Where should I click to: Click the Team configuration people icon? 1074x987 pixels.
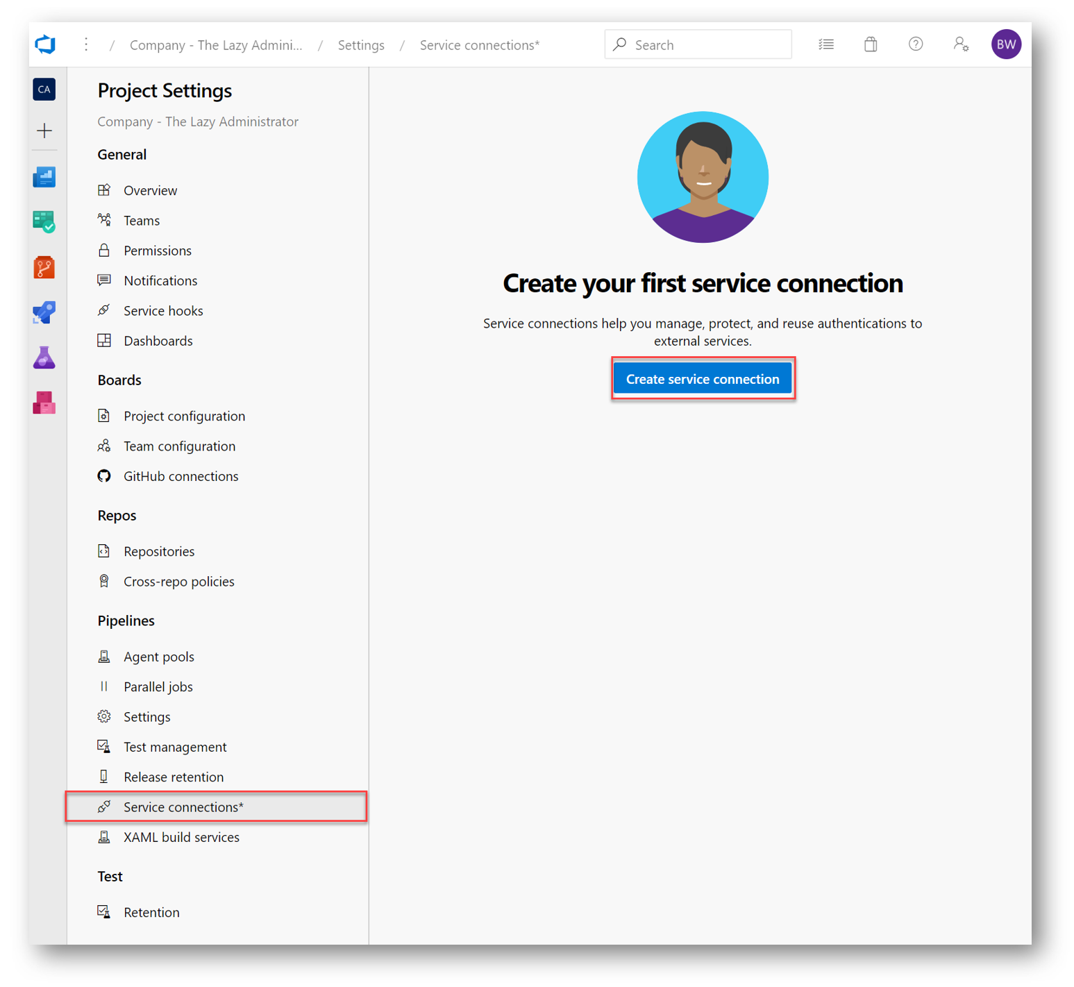pos(104,446)
